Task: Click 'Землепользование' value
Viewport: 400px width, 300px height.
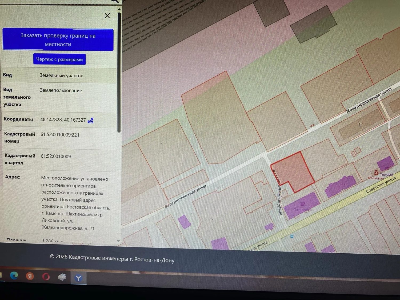Action: 61,90
